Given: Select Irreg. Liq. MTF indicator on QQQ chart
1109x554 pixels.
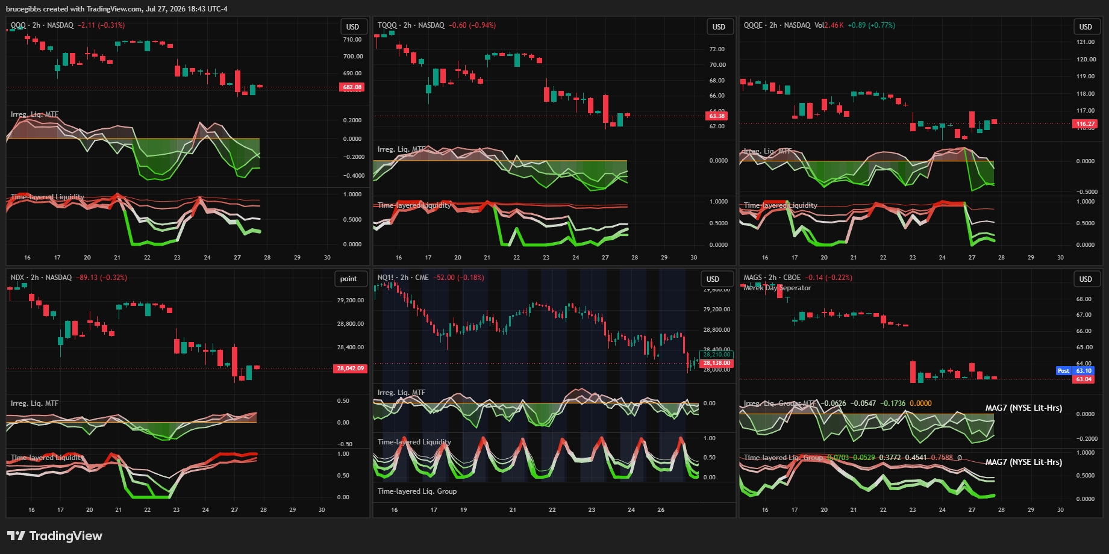Looking at the screenshot, I should [34, 114].
